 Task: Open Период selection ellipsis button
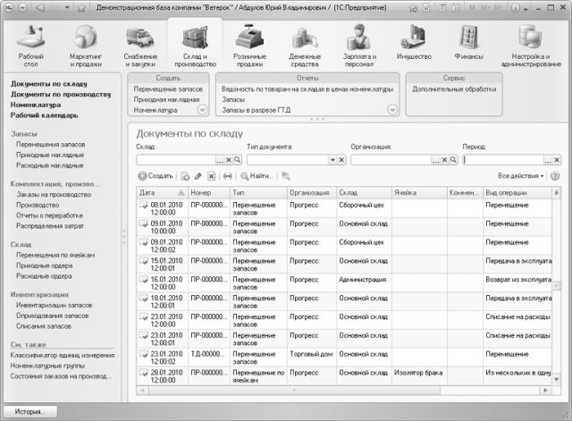pyautogui.click(x=548, y=160)
